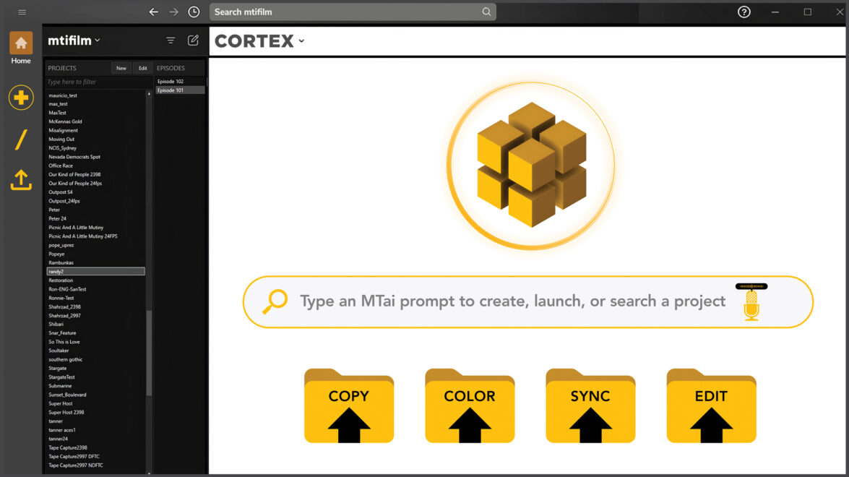Select the upload icon in the left sidebar
The image size is (849, 477).
(x=20, y=181)
